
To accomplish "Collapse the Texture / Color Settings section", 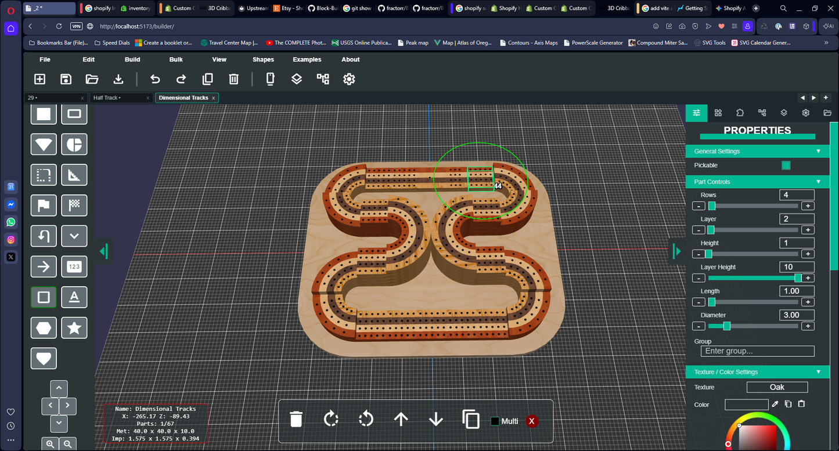I will [818, 371].
